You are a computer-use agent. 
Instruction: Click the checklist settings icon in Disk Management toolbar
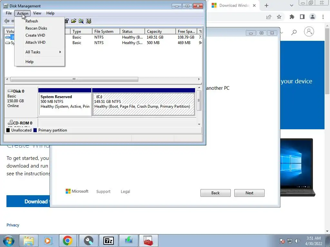(x=89, y=21)
